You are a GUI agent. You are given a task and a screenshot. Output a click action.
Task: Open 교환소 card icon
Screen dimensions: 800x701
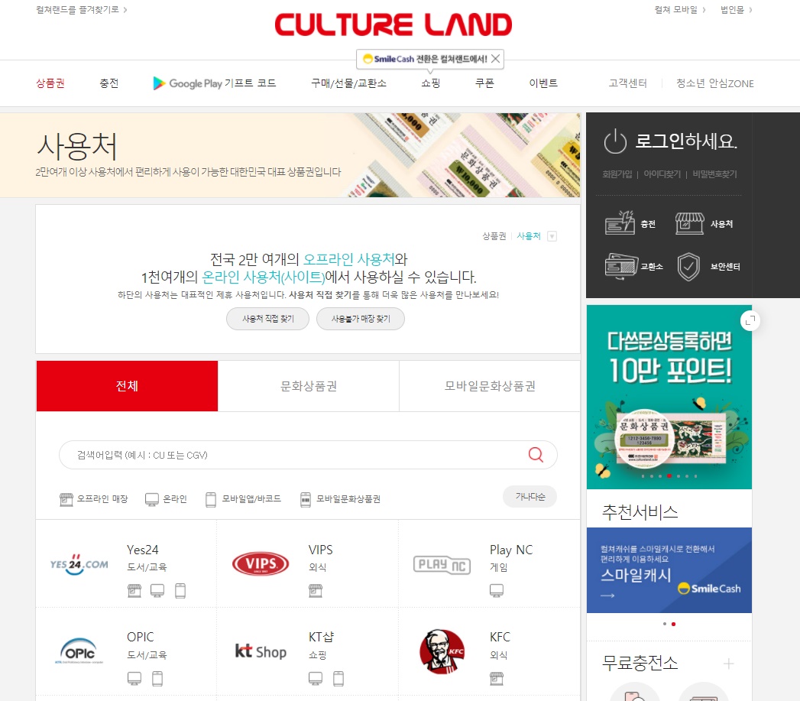[621, 266]
